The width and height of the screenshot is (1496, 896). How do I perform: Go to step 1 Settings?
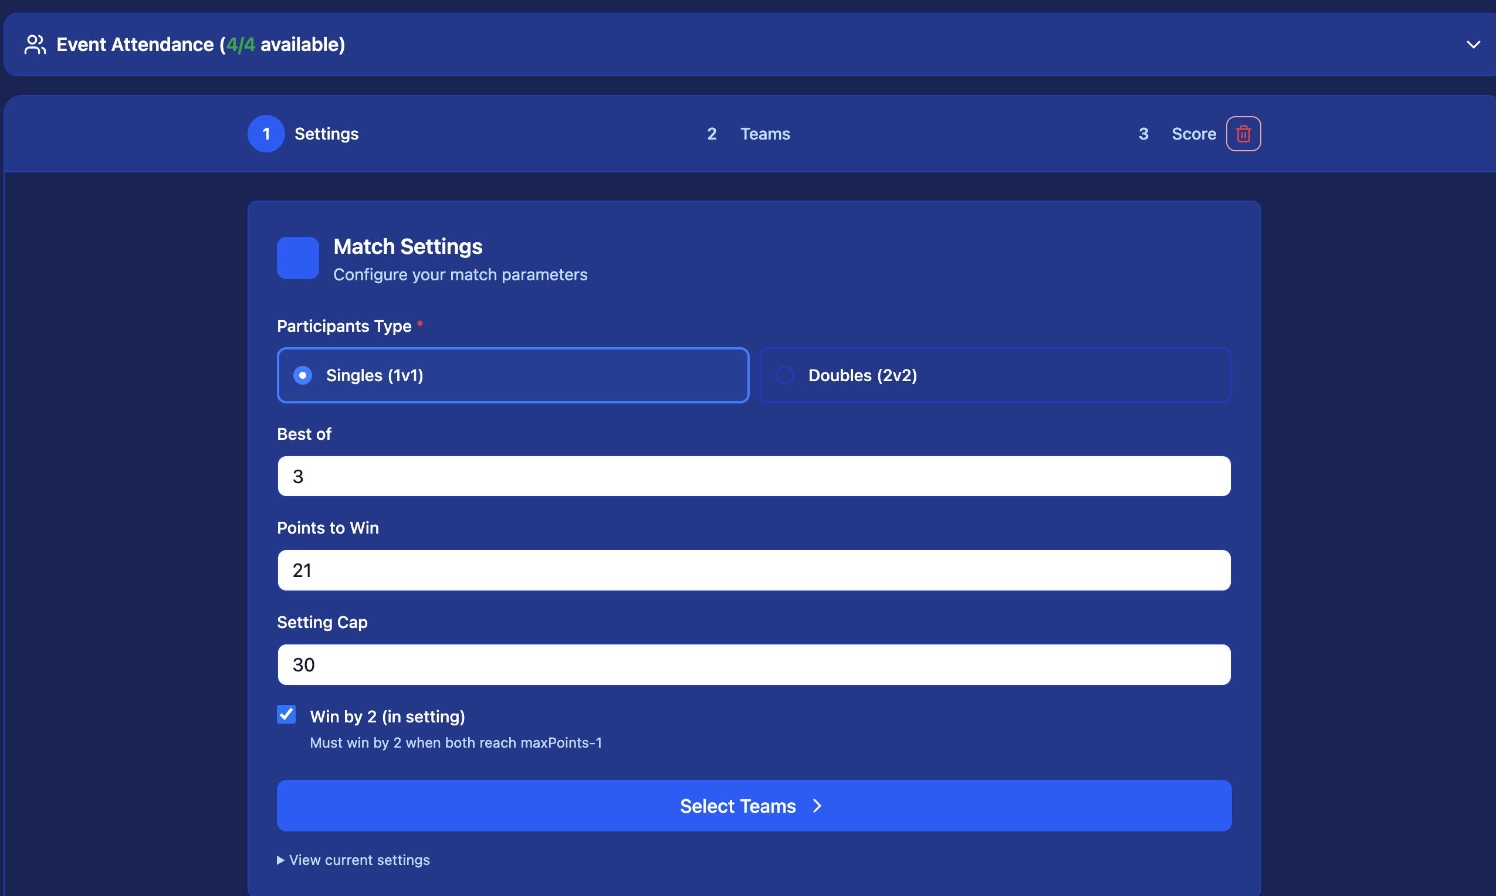coord(303,134)
